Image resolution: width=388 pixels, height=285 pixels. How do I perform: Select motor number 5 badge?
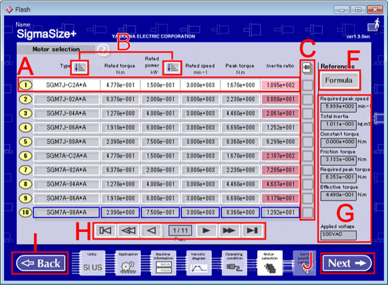pos(26,142)
